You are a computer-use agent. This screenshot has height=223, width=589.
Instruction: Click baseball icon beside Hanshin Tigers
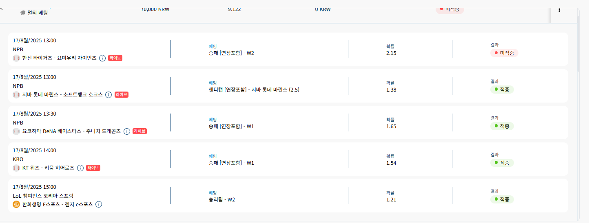point(16,58)
